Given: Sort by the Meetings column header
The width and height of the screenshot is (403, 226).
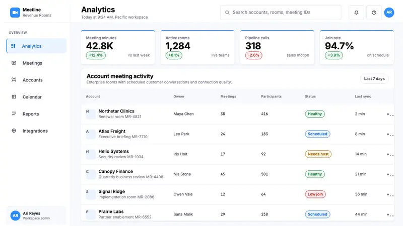Looking at the screenshot, I should (228, 96).
